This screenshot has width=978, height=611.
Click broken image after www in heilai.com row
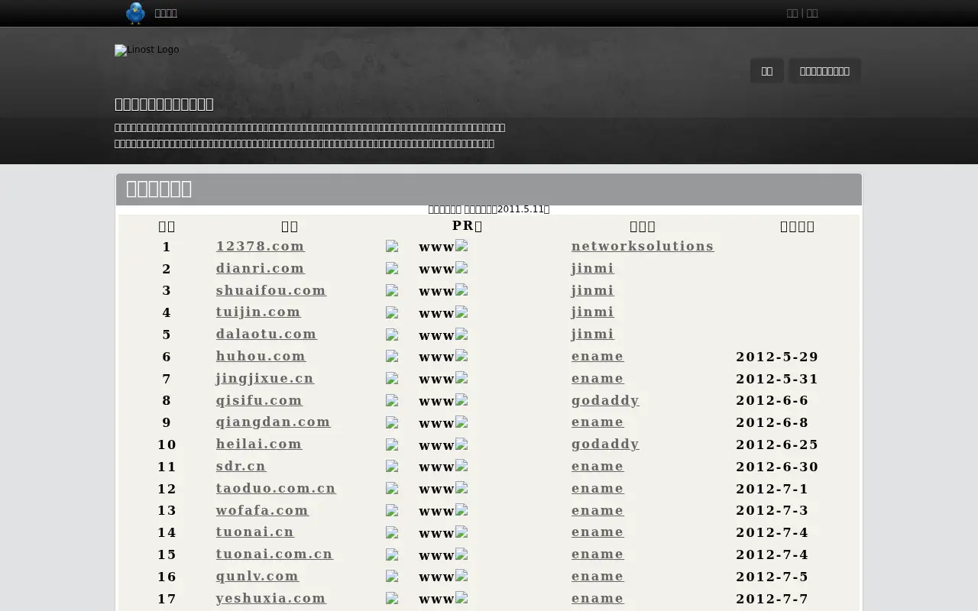pyautogui.click(x=461, y=444)
